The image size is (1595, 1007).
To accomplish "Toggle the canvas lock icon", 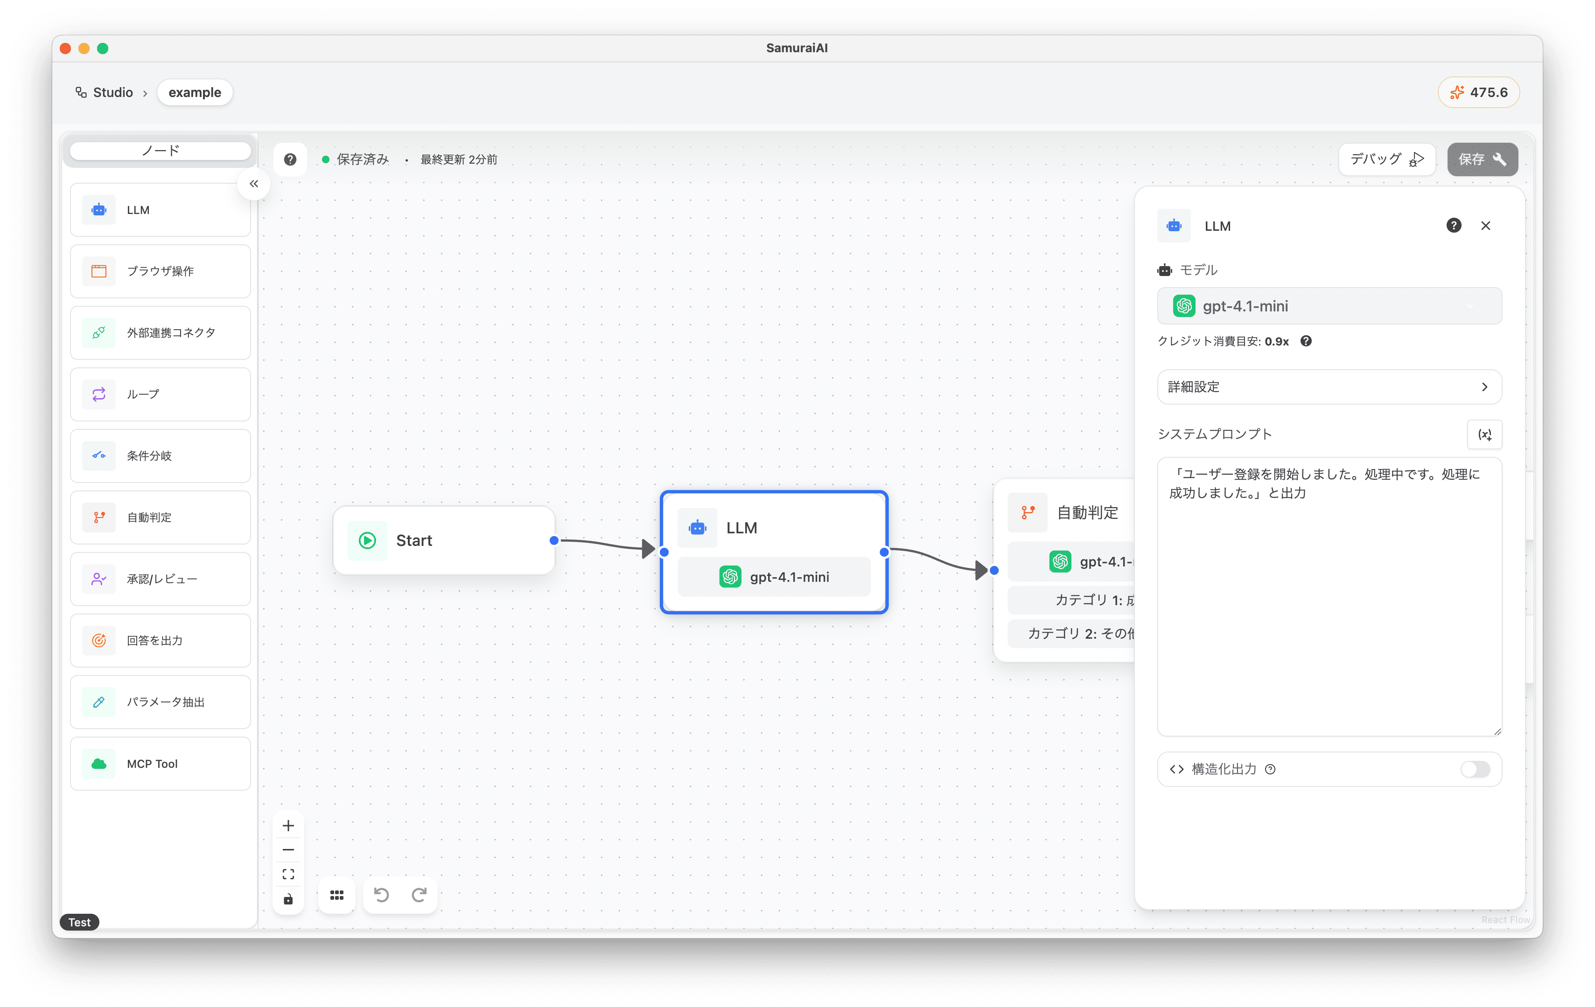I will point(288,899).
